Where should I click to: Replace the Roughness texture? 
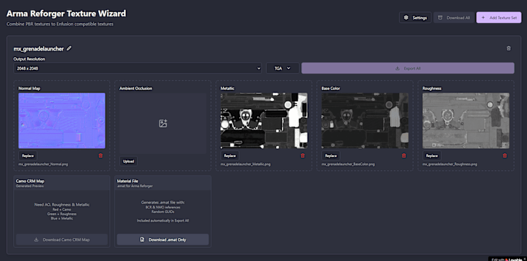click(432, 156)
